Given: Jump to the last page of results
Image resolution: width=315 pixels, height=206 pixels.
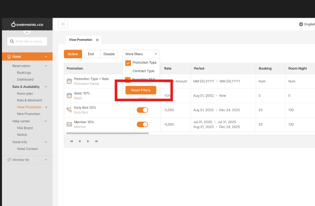Looking at the screenshot, I should (97, 141).
